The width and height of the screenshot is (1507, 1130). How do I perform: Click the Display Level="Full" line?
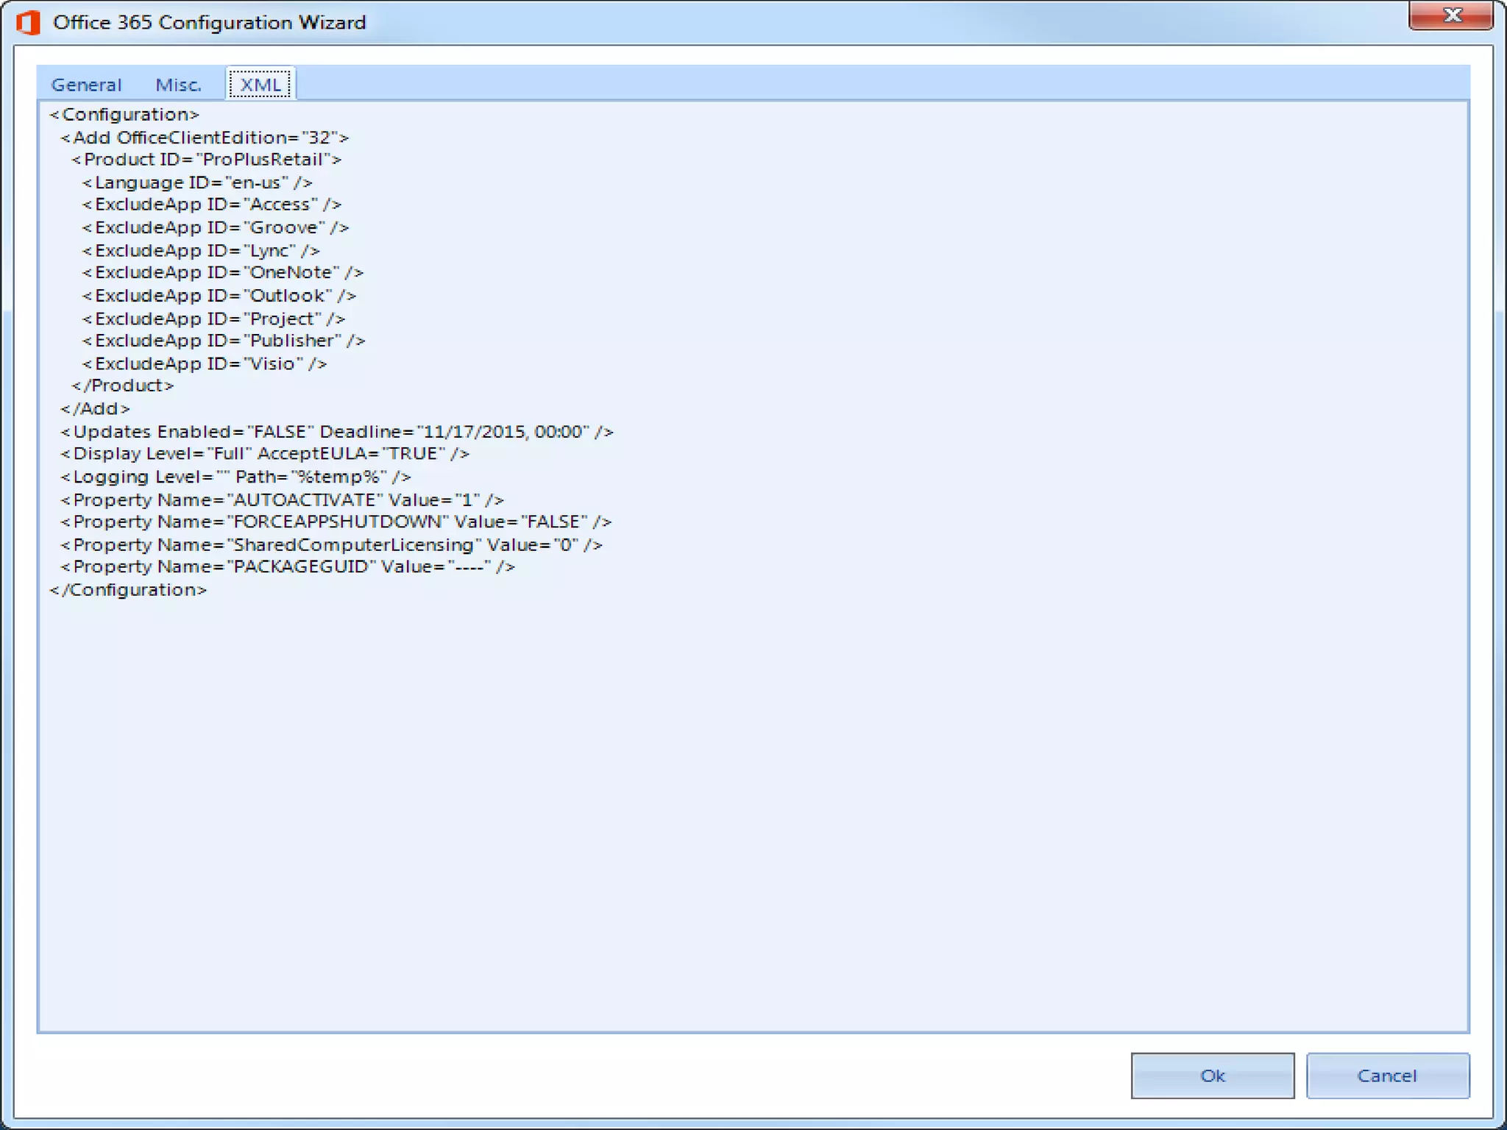tap(265, 454)
